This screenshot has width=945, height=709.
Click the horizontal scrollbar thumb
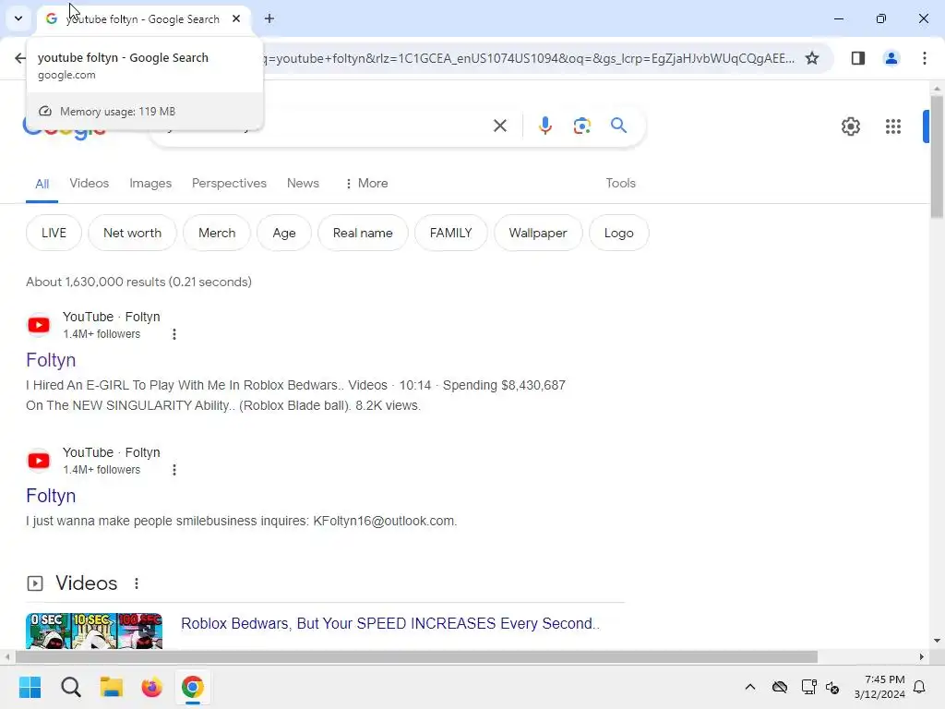pyautogui.click(x=416, y=656)
